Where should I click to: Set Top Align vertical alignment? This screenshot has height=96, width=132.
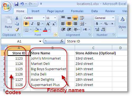pos(63,18)
